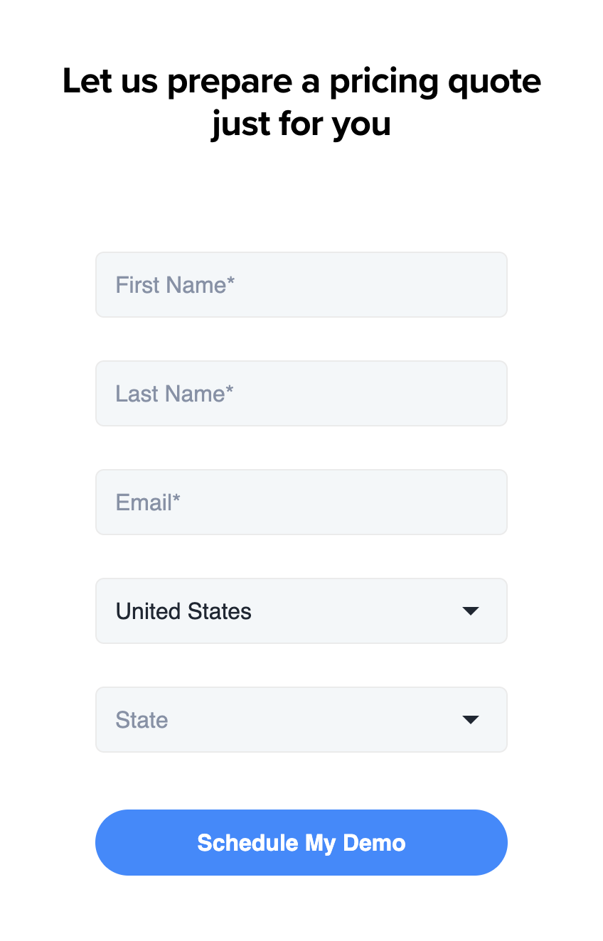
Task: Click the United States label text
Action: click(x=183, y=611)
